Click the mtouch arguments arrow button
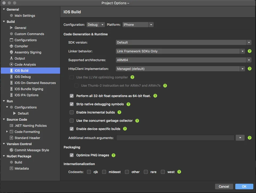Image resolution: width=256 pixels, height=193 pixels. click(x=240, y=138)
